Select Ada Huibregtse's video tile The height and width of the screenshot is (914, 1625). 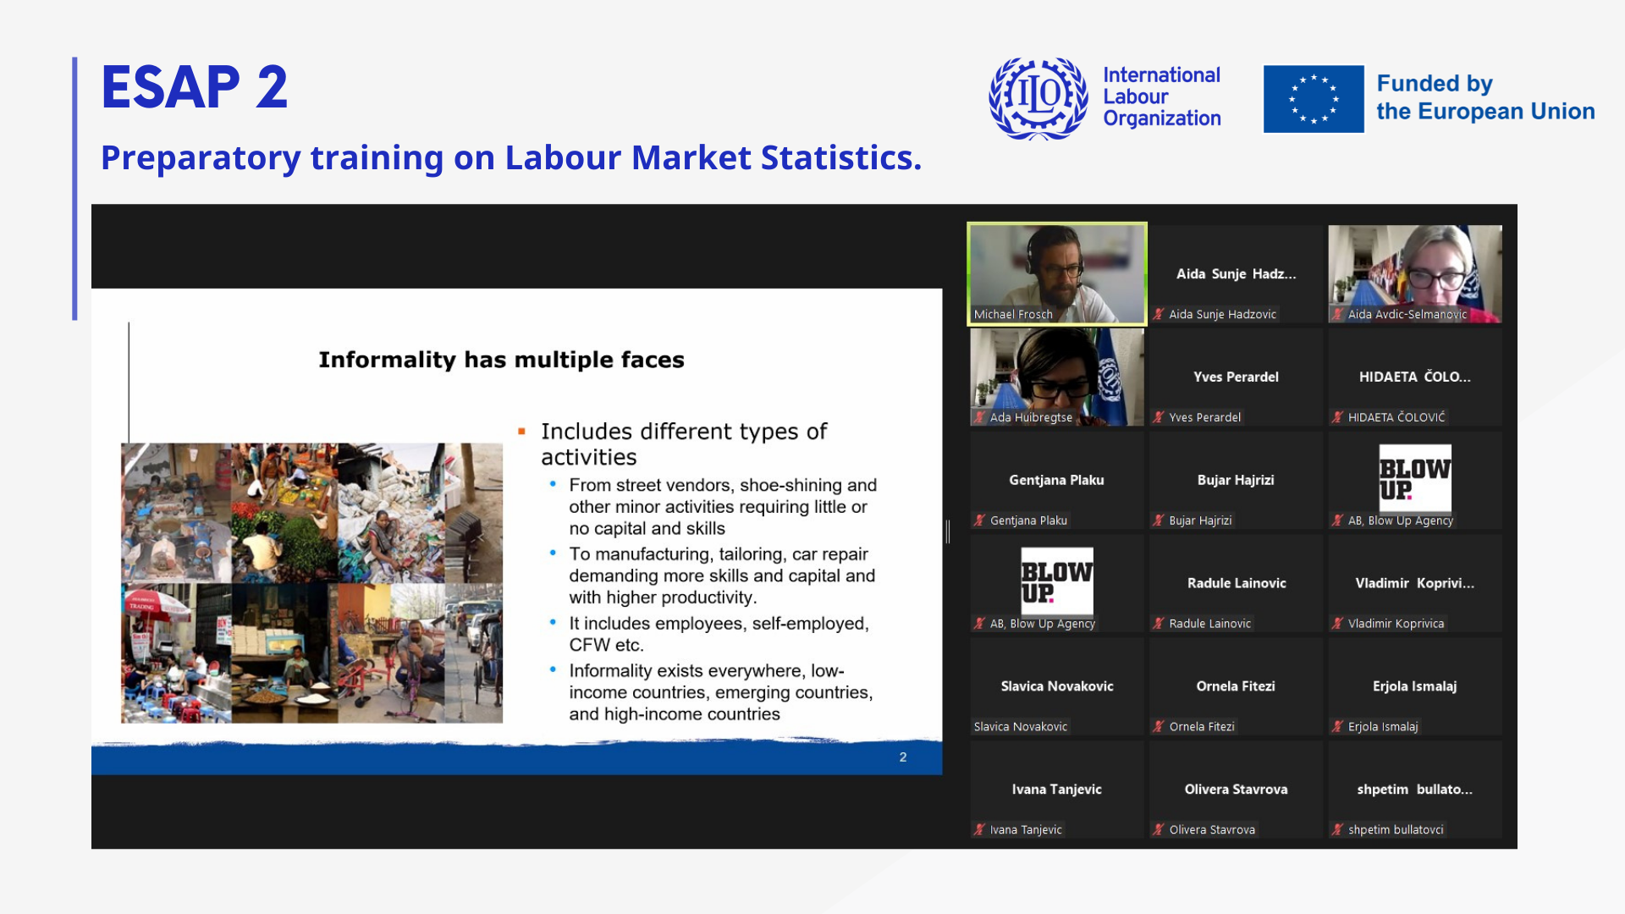coord(1057,377)
